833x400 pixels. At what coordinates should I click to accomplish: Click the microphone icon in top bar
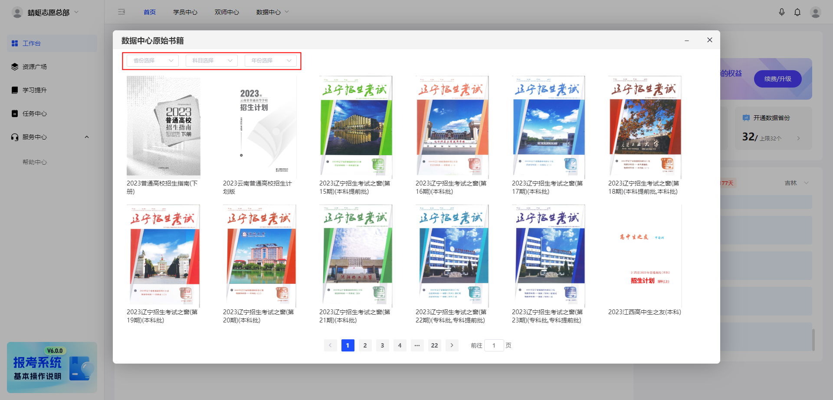click(781, 12)
